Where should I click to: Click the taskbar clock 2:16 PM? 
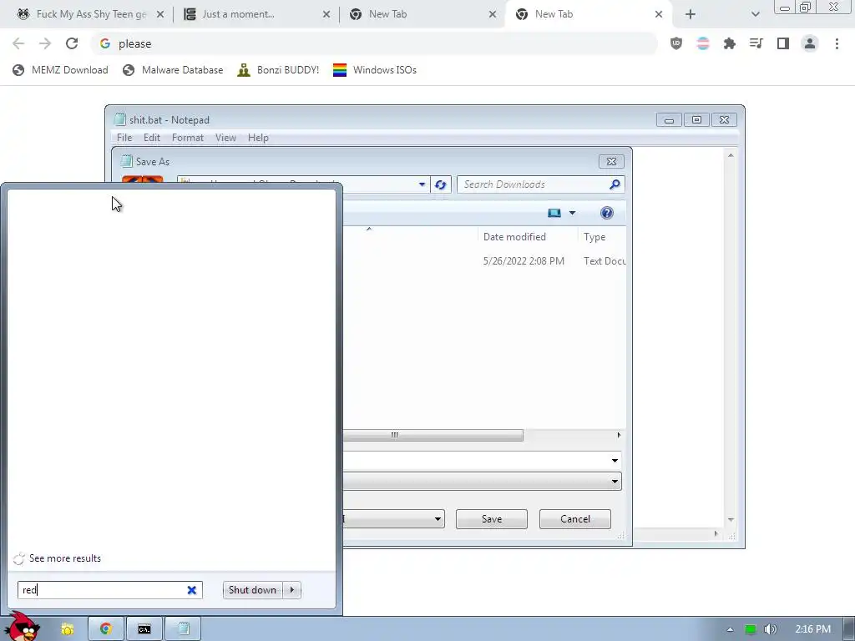point(812,629)
